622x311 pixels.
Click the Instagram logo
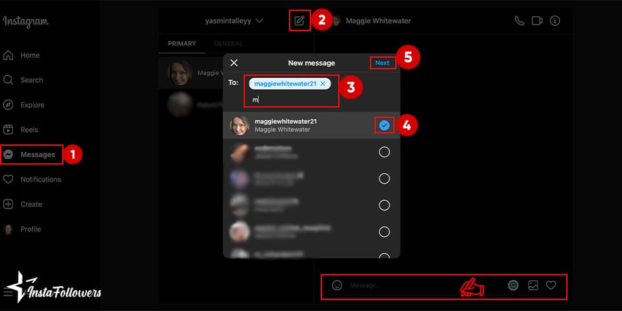tap(26, 21)
